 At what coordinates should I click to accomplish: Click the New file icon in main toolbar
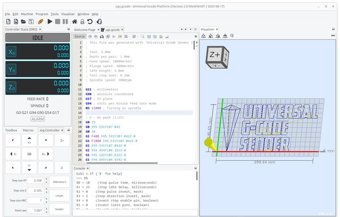click(x=8, y=21)
